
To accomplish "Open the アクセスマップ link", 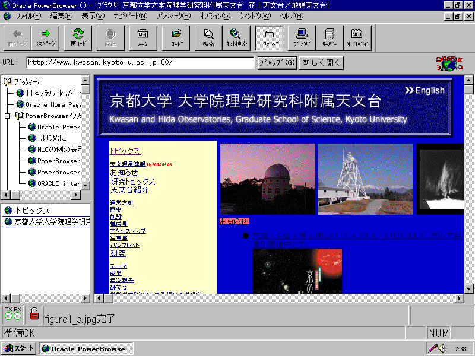I will coord(128,231).
